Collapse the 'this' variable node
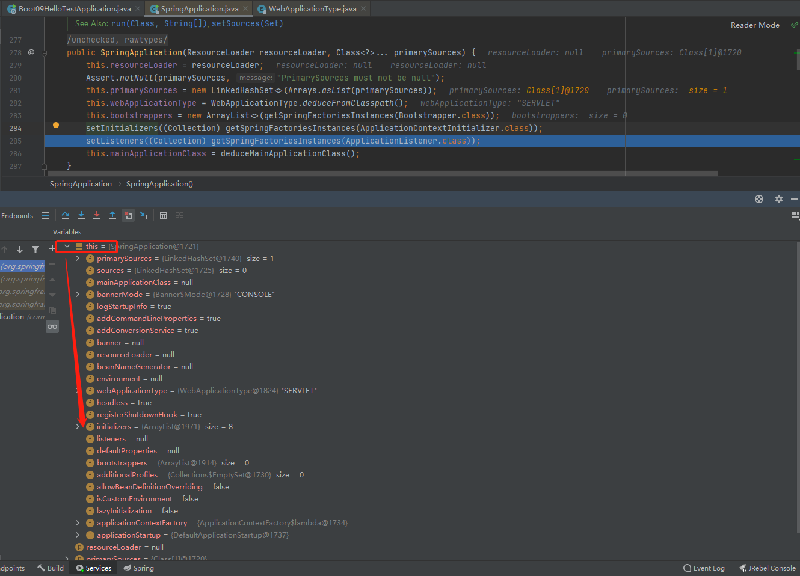 coord(67,246)
